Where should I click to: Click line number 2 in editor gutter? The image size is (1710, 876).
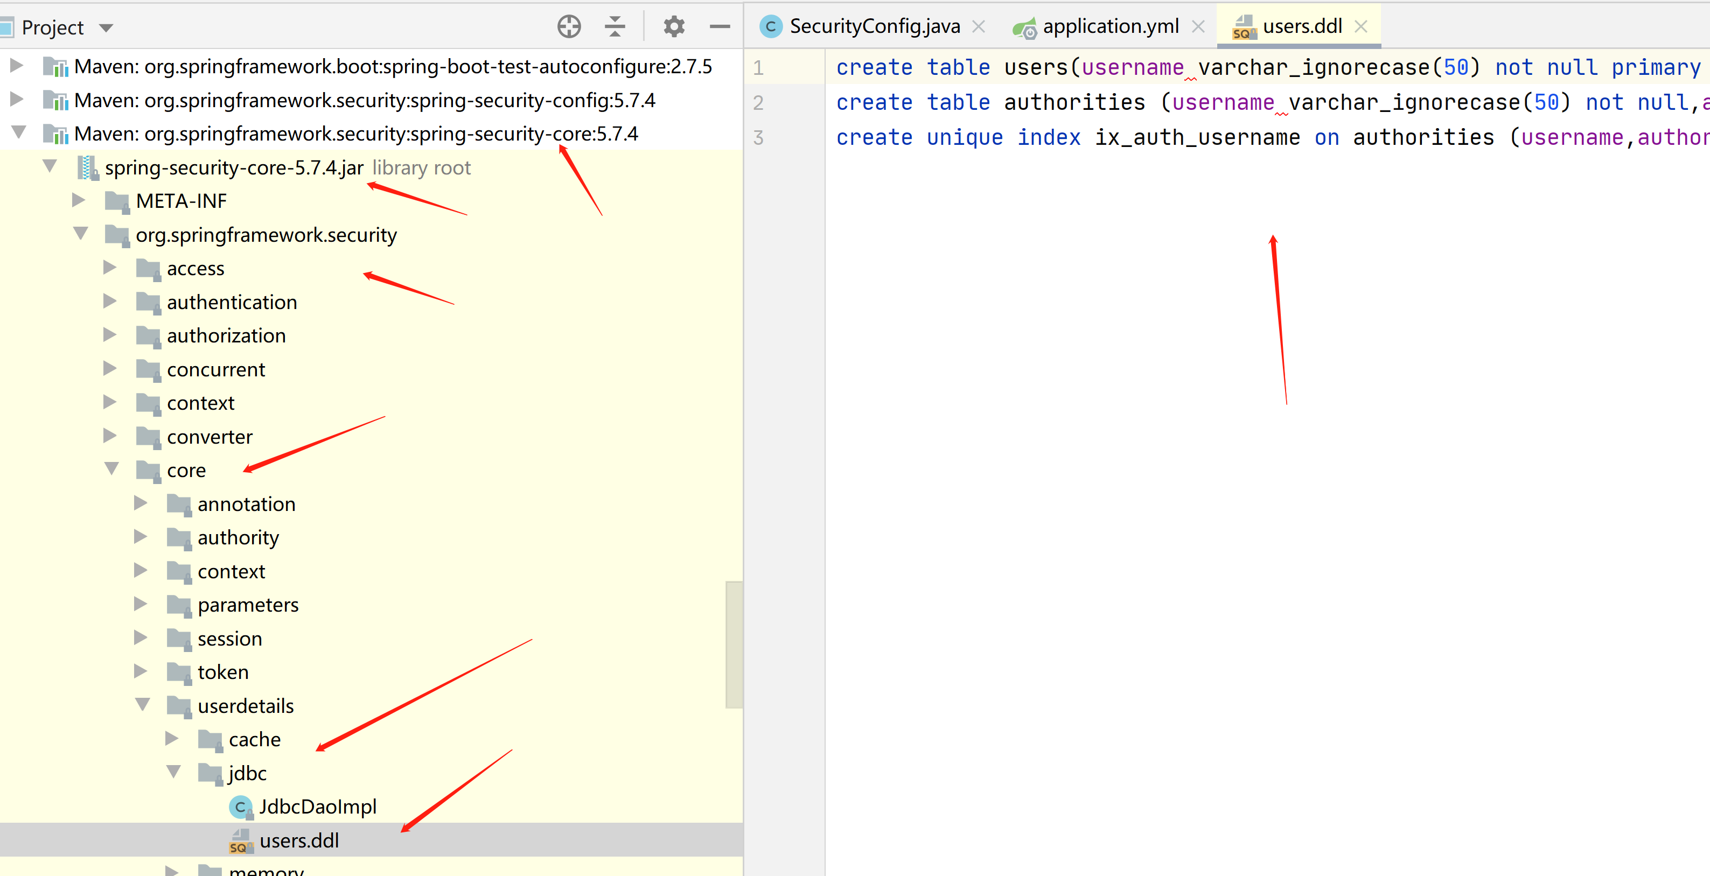(x=758, y=103)
